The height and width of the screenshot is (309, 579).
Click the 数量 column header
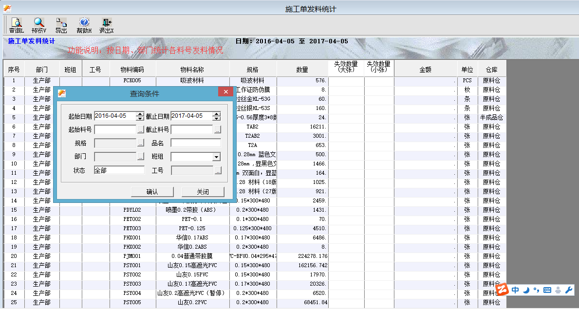(x=302, y=69)
